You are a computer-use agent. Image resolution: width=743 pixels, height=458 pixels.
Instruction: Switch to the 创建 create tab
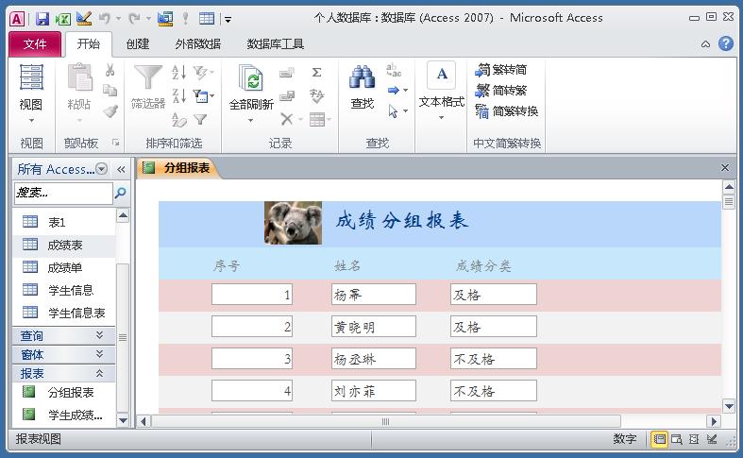pos(138,44)
